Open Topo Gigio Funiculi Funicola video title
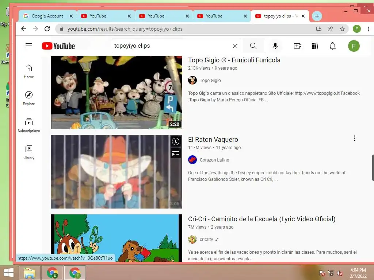The width and height of the screenshot is (374, 280). 234,60
